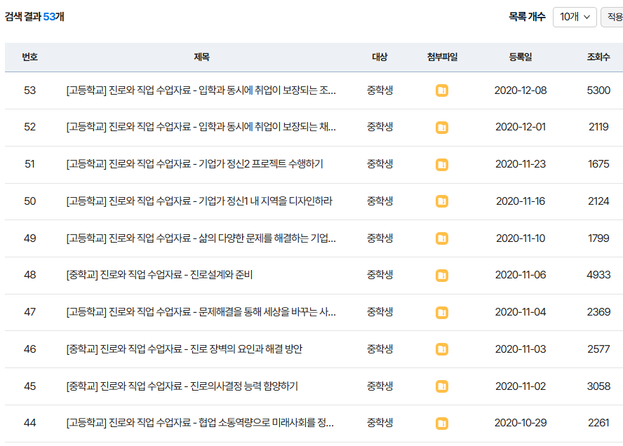Click the 조회수 column header

click(598, 57)
